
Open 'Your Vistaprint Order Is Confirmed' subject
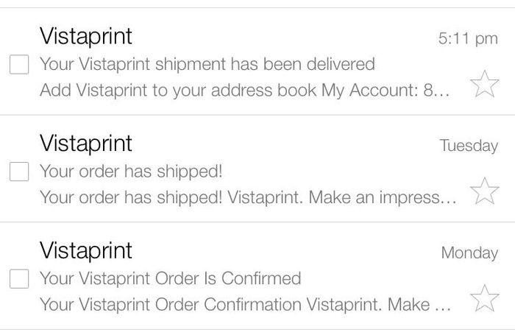(x=170, y=279)
